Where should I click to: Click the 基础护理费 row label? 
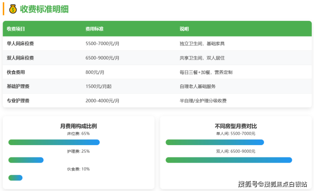18,86
